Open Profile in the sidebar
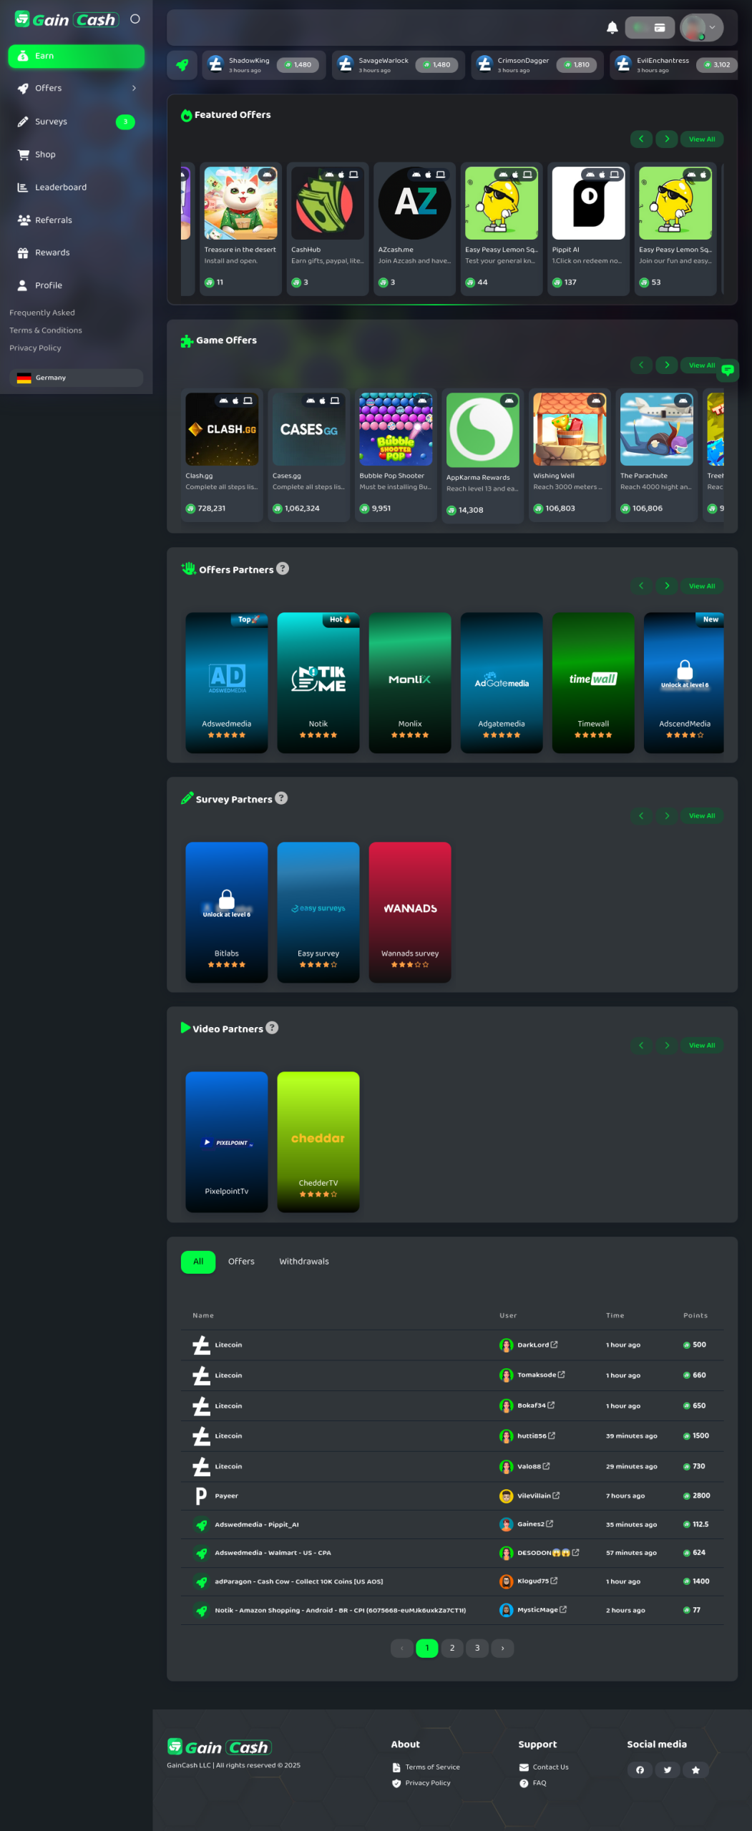Viewport: 752px width, 1831px height. [76, 285]
